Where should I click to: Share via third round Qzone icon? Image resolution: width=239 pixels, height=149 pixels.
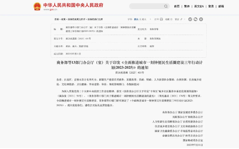pyautogui.click(x=201, y=19)
